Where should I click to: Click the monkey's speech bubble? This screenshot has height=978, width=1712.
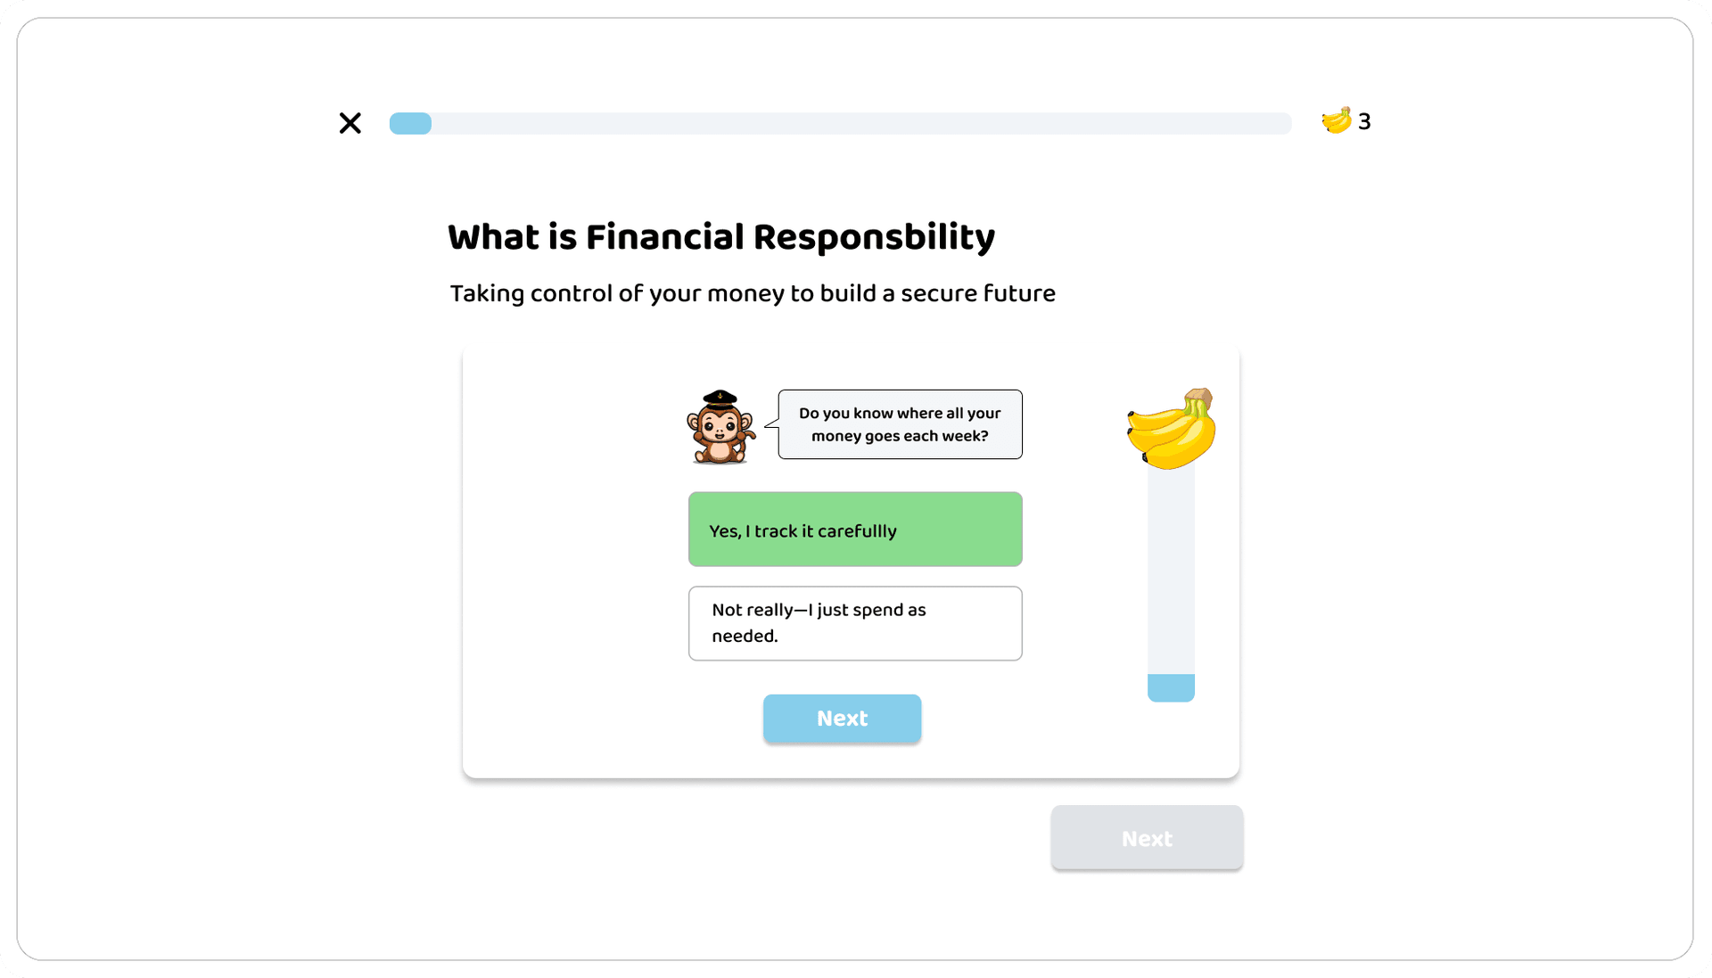click(x=899, y=424)
